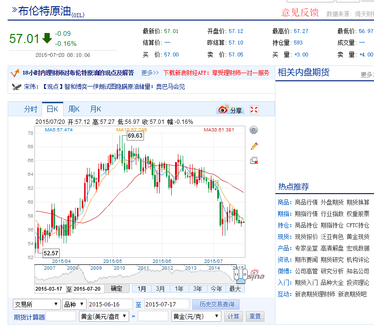The width and height of the screenshot is (374, 327).
Task: Click the orange trend arrow icon
Action: click(15, 73)
